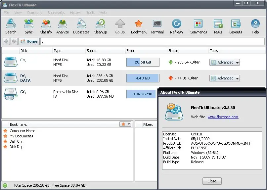Click '- 285.54 KB/Min' status text

click(x=188, y=62)
